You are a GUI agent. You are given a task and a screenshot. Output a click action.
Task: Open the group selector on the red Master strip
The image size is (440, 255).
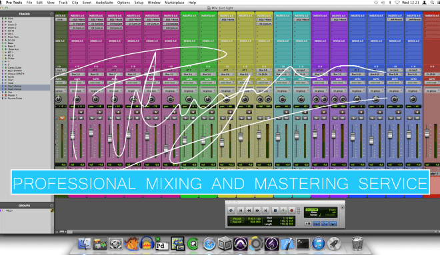(x=432, y=91)
